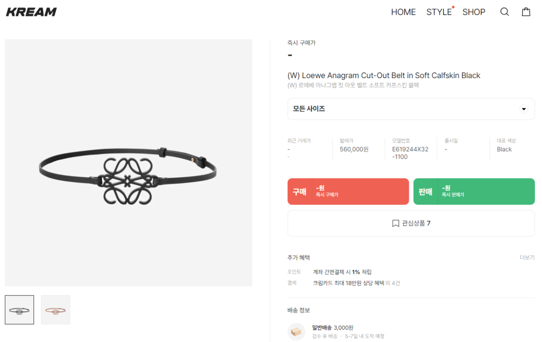Open the 더보기 benefits link

point(527,258)
